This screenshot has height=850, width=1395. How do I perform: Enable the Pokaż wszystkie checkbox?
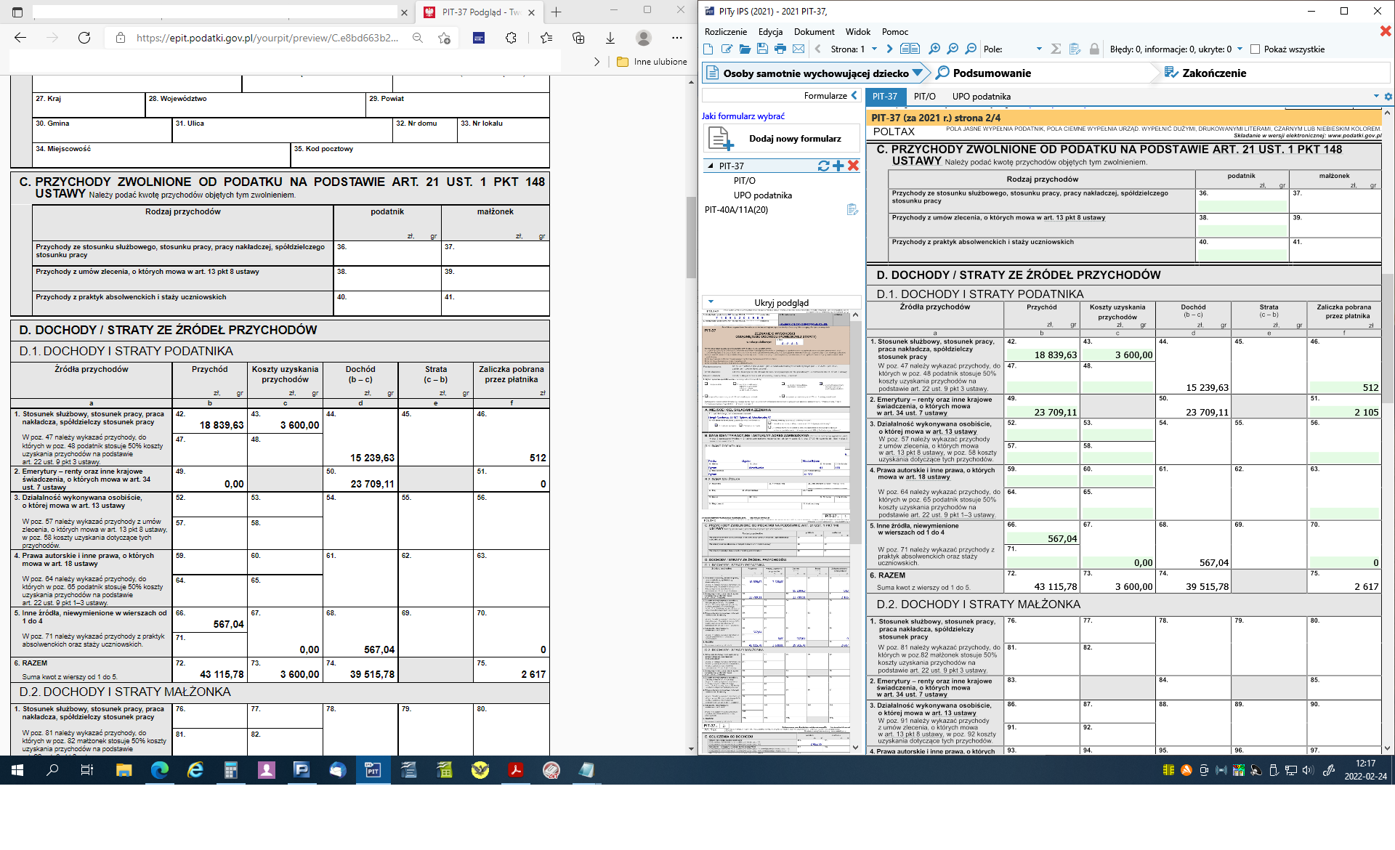1255,49
